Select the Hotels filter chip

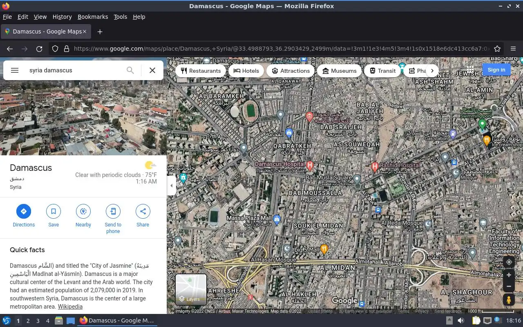246,71
